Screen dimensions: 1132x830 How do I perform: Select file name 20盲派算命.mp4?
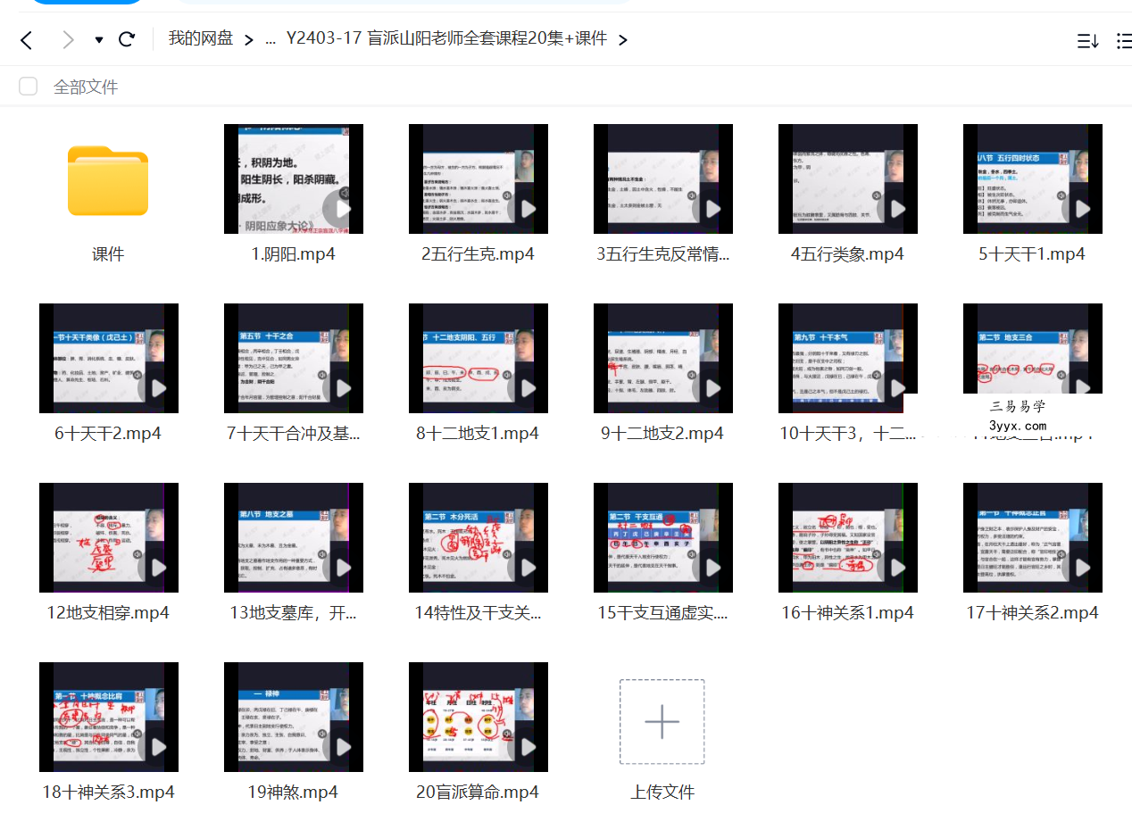479,793
